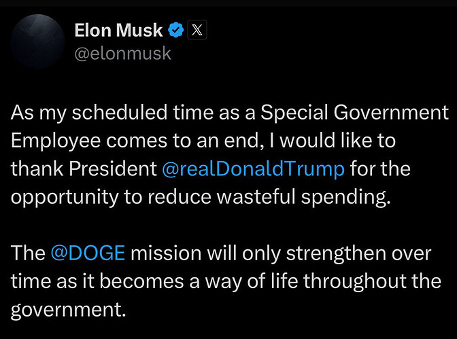Click the words 'Special Government' in post
The width and height of the screenshot is (457, 339).
click(x=354, y=113)
